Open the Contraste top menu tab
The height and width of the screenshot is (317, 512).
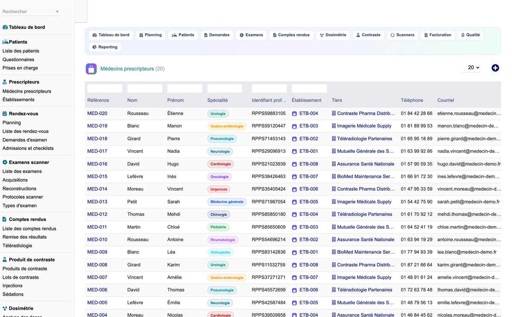[x=369, y=35]
